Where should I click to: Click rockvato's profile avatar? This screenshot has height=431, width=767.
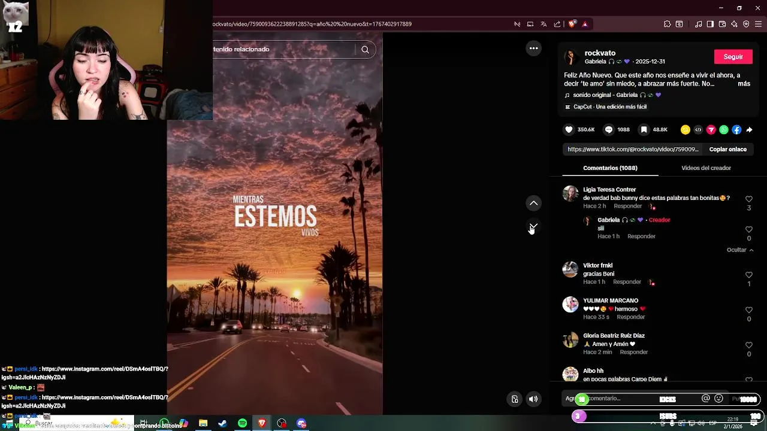pos(572,57)
